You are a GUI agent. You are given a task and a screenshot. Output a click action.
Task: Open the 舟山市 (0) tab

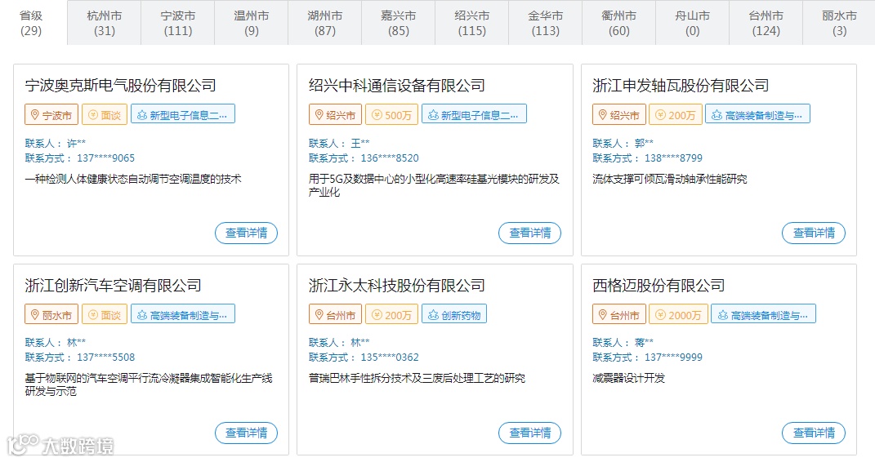693,23
